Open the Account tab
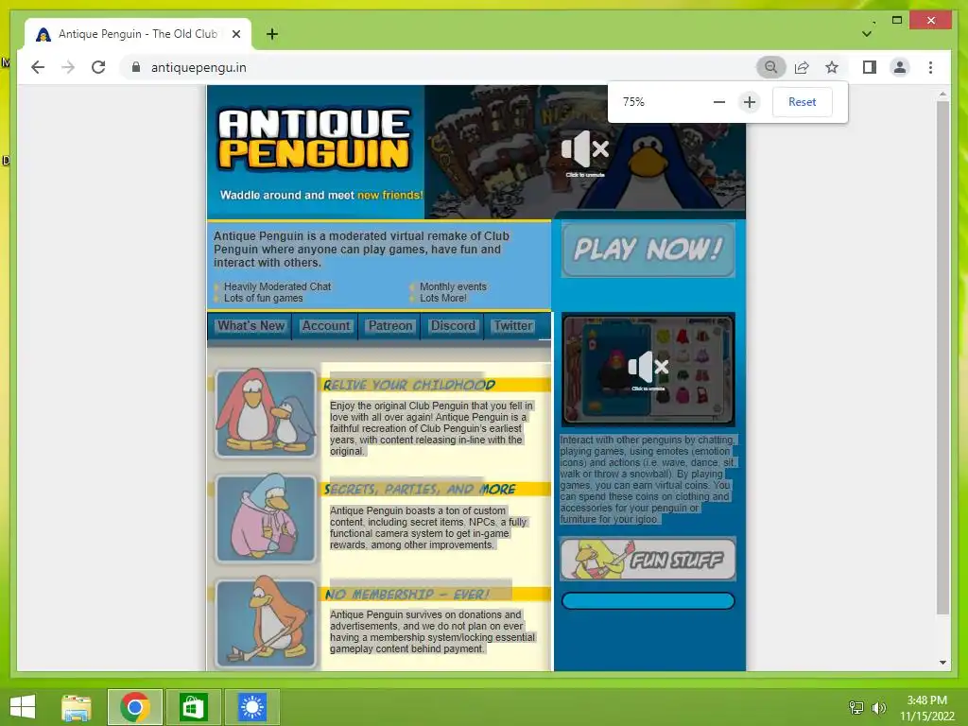This screenshot has height=726, width=968. [325, 326]
